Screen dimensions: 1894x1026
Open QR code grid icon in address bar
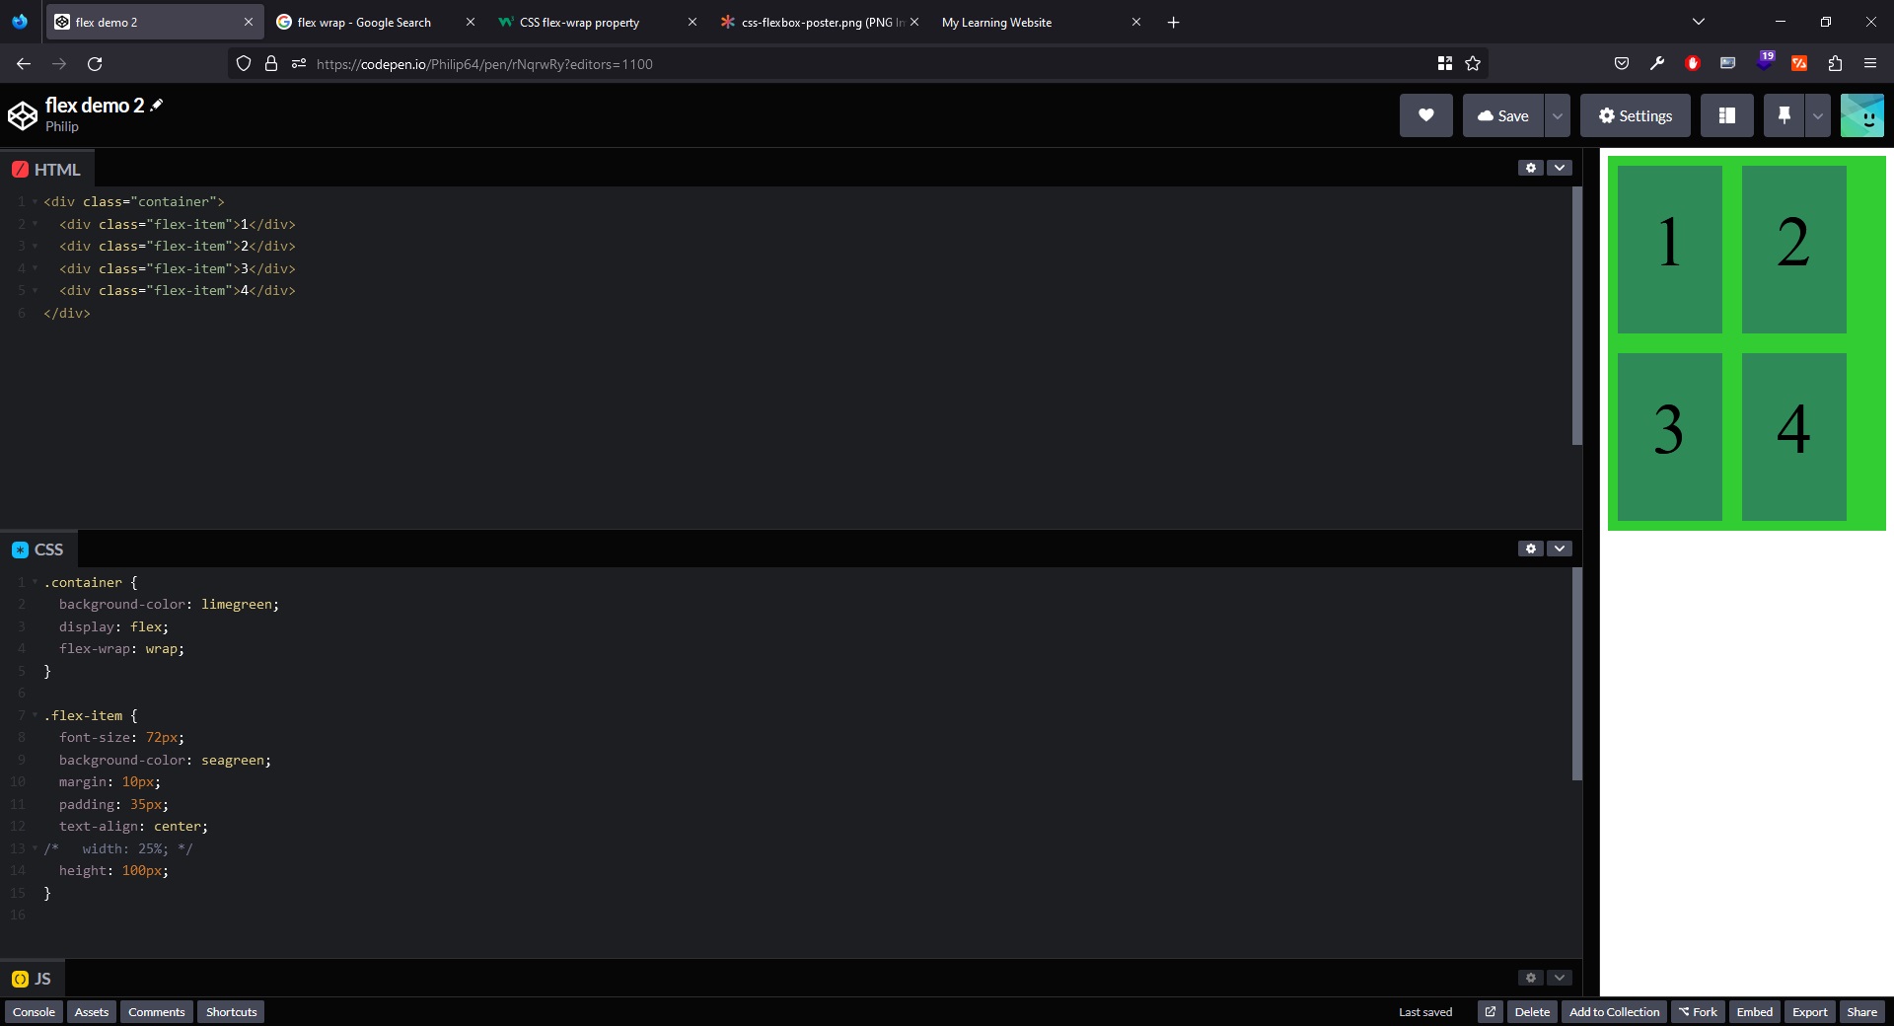1445,64
